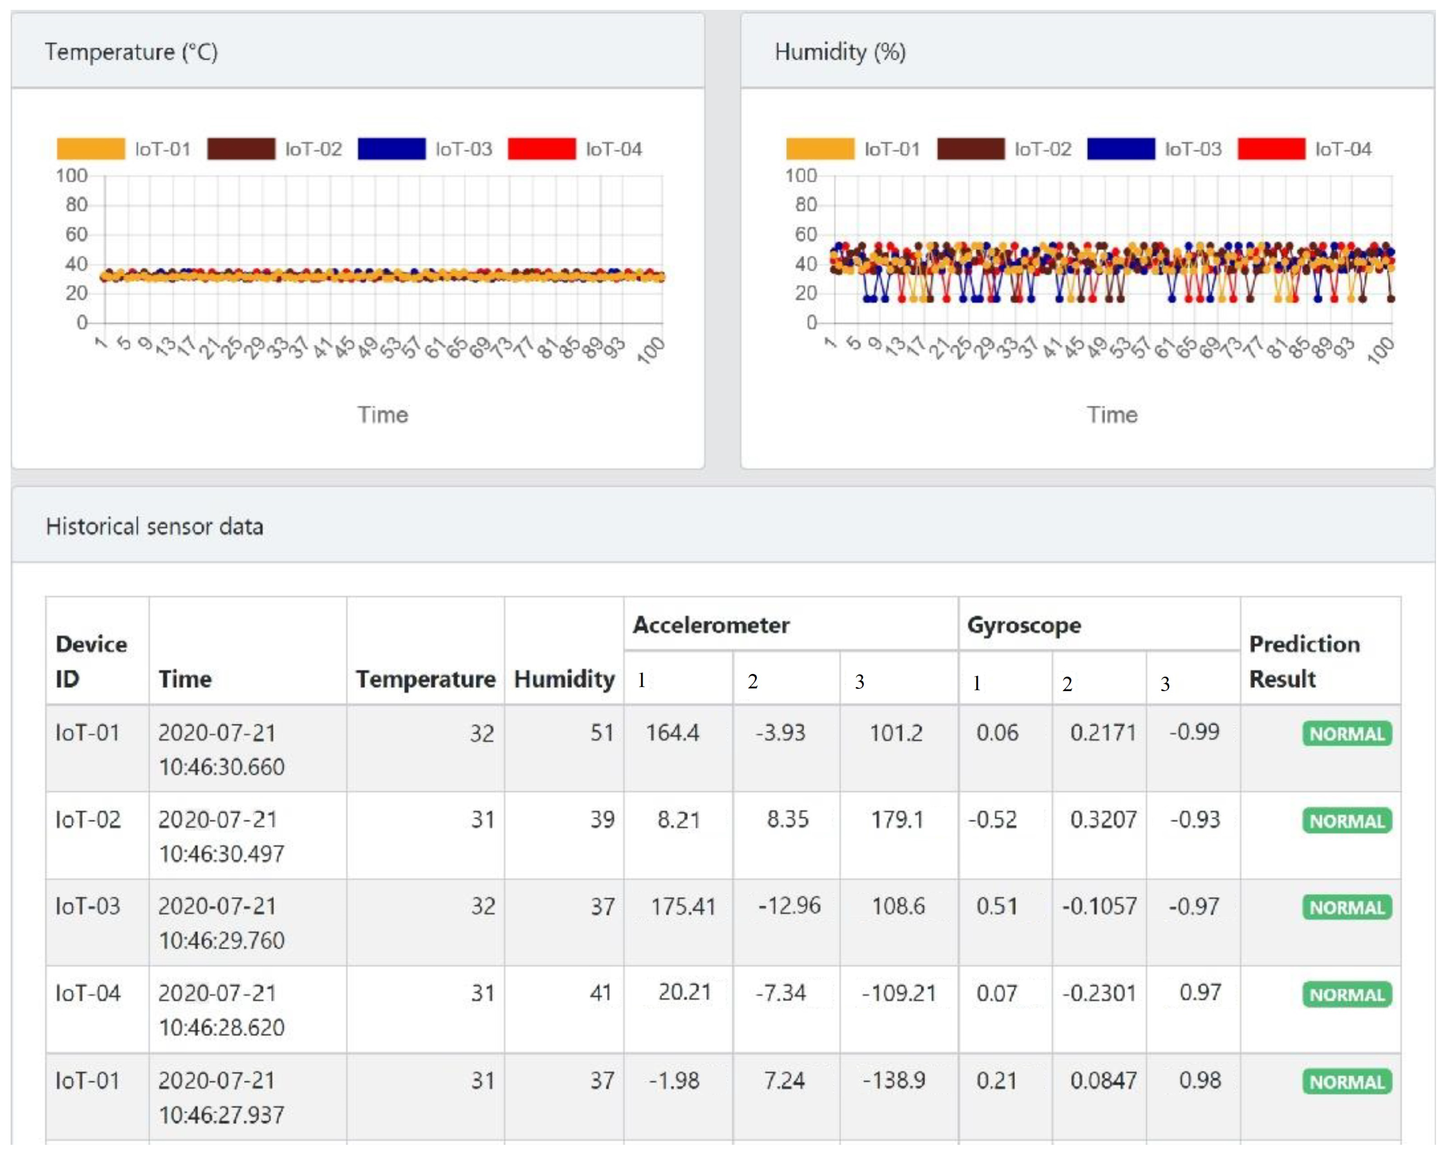Click the Humidity (%) card header
Viewport: 1456px width, 1165px height.
[840, 52]
